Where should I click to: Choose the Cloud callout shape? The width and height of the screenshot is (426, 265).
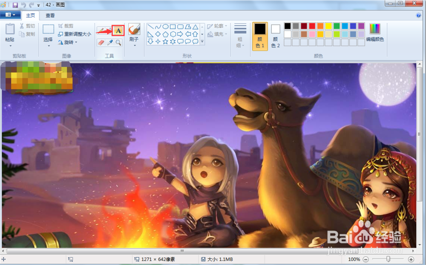[x=195, y=42]
